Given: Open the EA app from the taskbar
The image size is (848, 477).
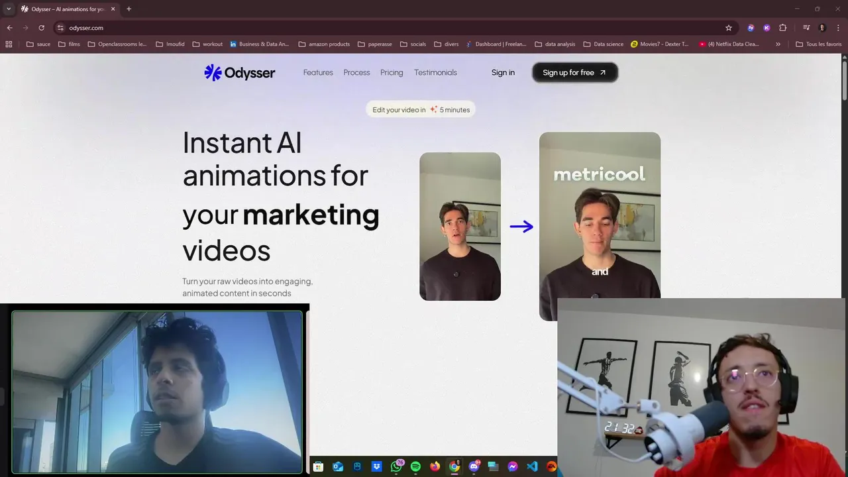Looking at the screenshot, I should pyautogui.click(x=551, y=466).
